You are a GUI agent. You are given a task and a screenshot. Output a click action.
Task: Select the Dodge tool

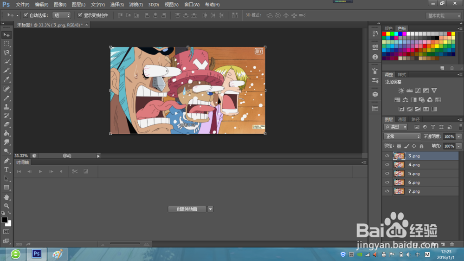click(6, 151)
